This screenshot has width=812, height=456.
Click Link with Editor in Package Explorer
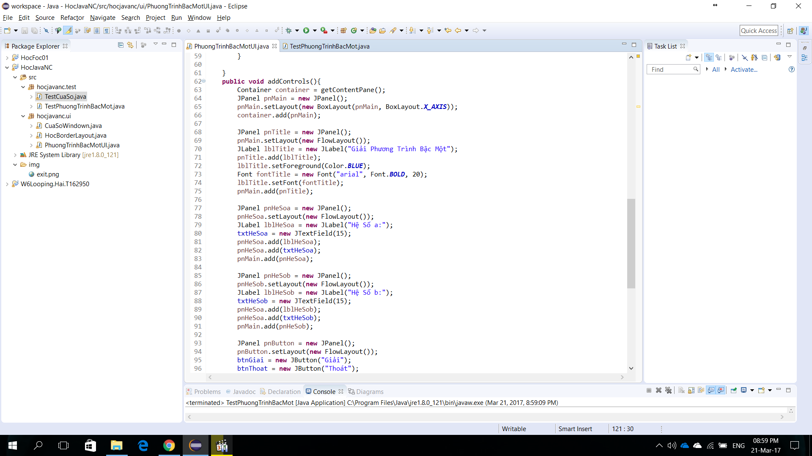point(130,45)
